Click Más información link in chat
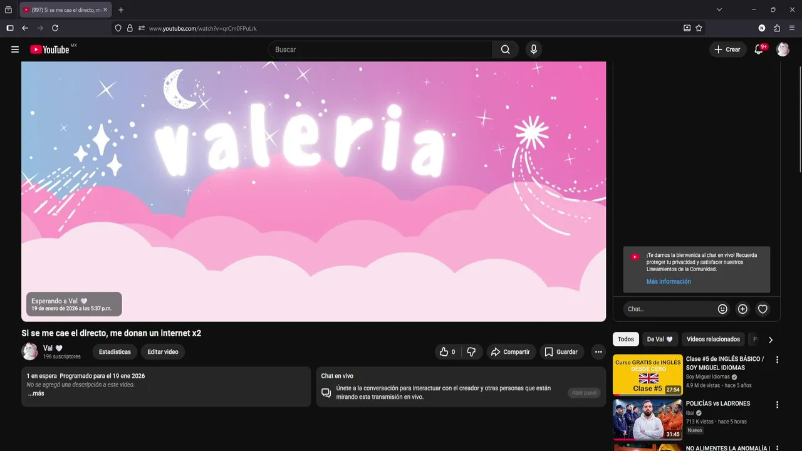 669,282
